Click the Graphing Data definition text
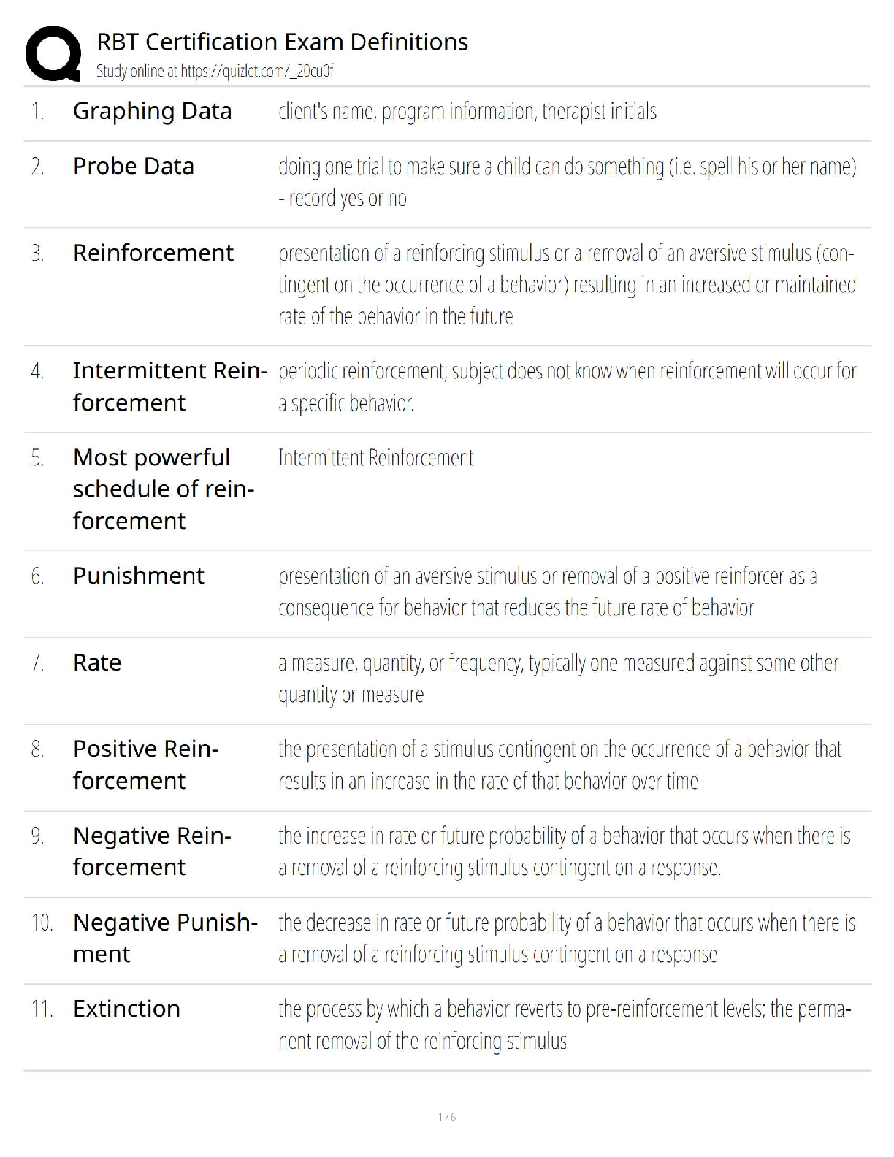 point(467,111)
